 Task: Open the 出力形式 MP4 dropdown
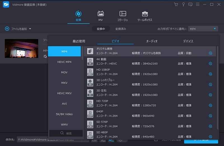click(x=203, y=29)
